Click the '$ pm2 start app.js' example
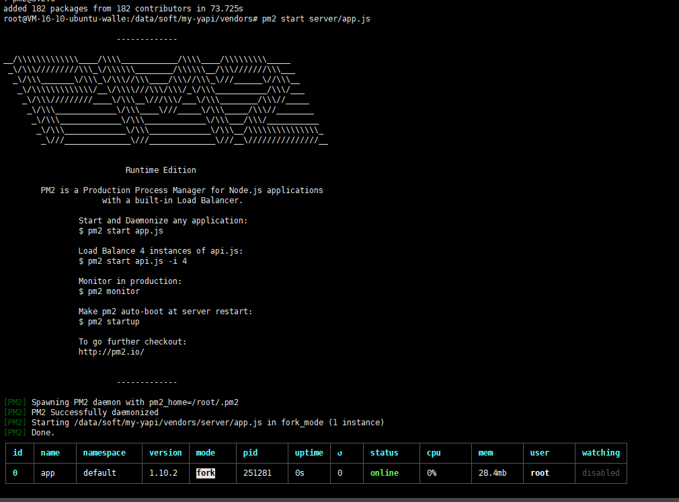 point(121,231)
